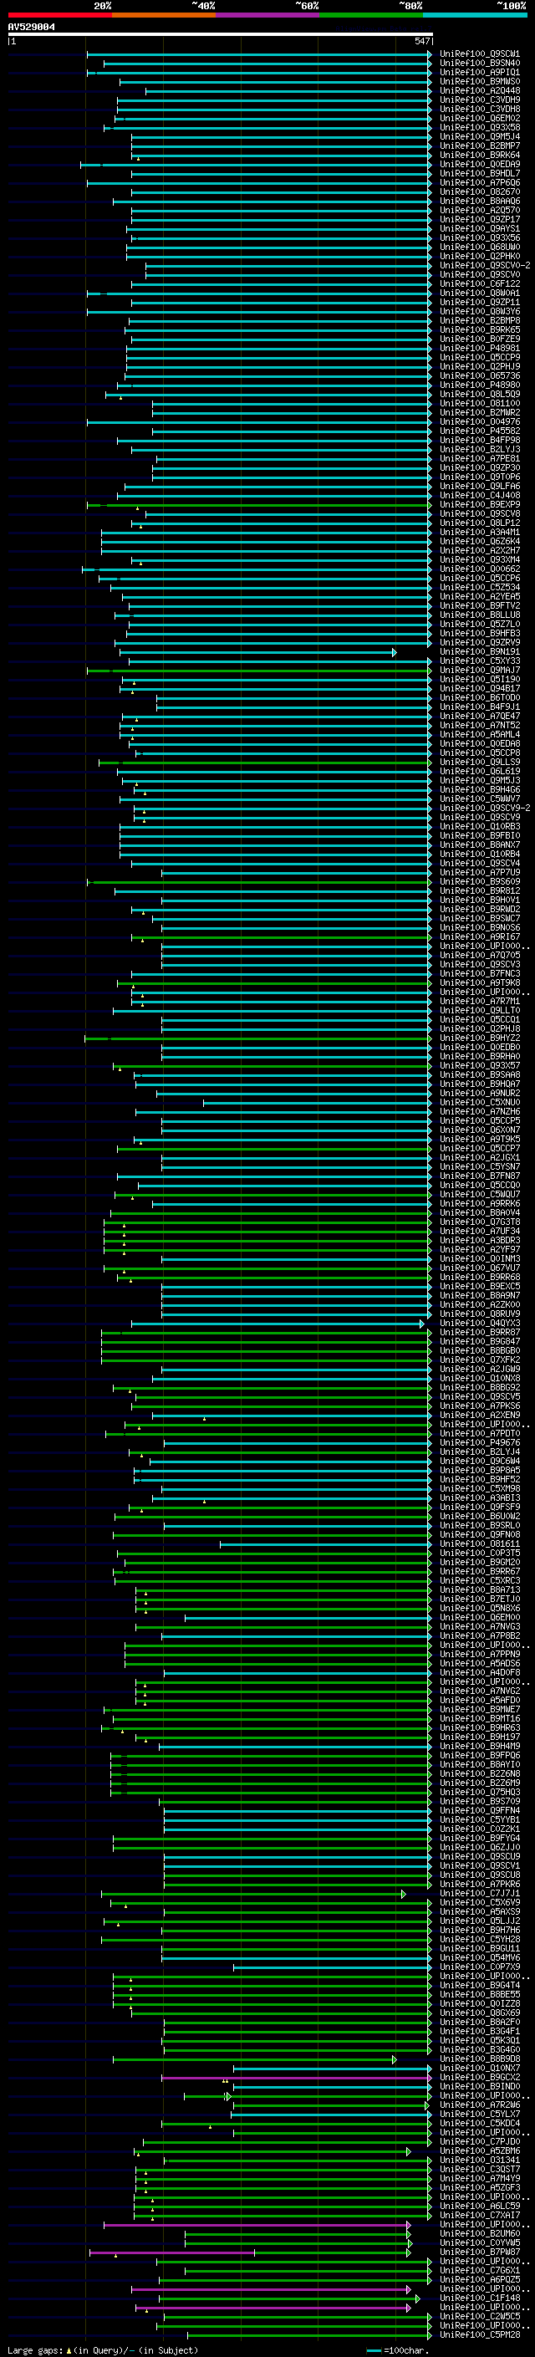Select label UniRef100_C7PJD0

click(x=479, y=2142)
